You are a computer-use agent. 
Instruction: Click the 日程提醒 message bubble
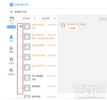pos(72,28)
